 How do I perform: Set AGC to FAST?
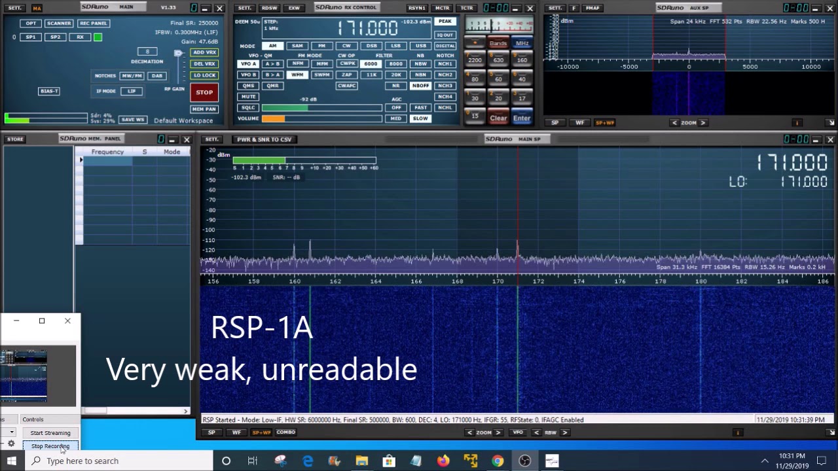pos(420,108)
